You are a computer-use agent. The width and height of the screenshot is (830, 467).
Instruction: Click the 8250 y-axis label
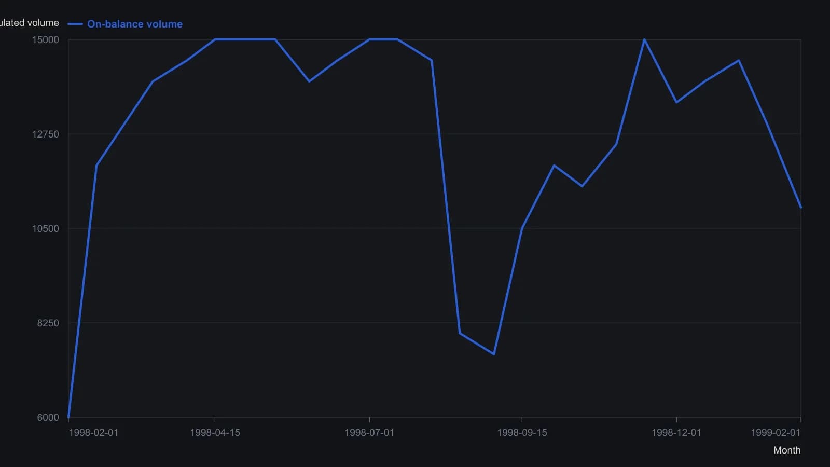coord(48,323)
